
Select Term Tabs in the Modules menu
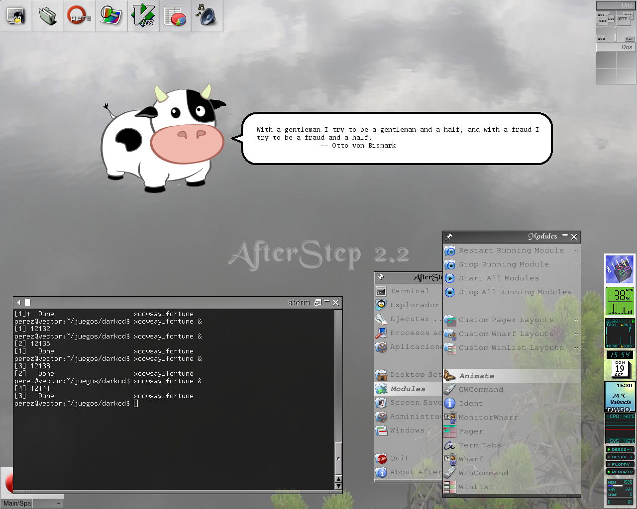pyautogui.click(x=512, y=445)
